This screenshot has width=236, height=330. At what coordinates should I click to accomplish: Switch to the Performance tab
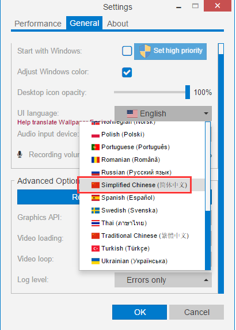pos(38,24)
